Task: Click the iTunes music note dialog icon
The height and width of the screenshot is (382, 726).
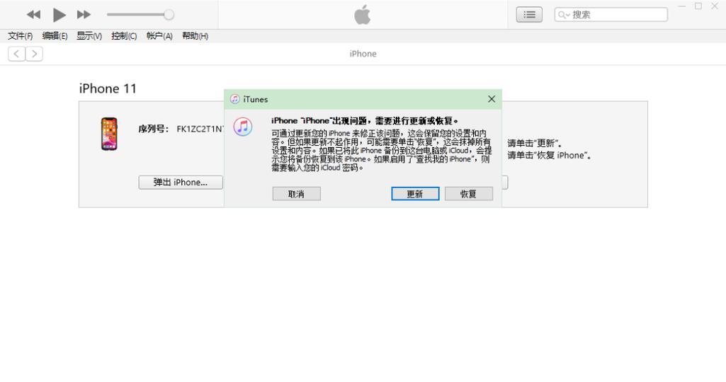Action: (243, 126)
